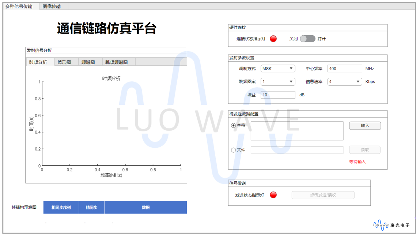Image resolution: width=416 pixels, height=235 pixels.
Task: Click the 读取 button
Action: (x=364, y=150)
